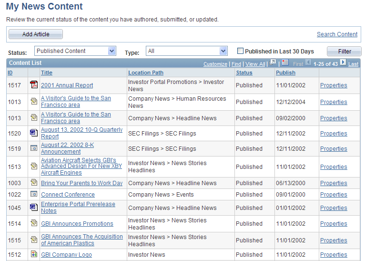The width and height of the screenshot is (365, 261).
Task: Click the Word document icon for article 1520
Action: 34,133
